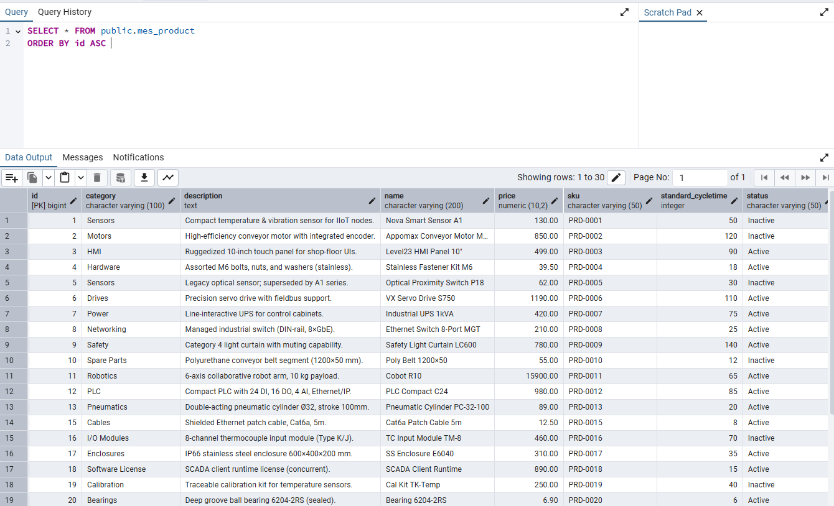Image resolution: width=834 pixels, height=506 pixels.
Task: Download results as file
Action: tap(144, 178)
